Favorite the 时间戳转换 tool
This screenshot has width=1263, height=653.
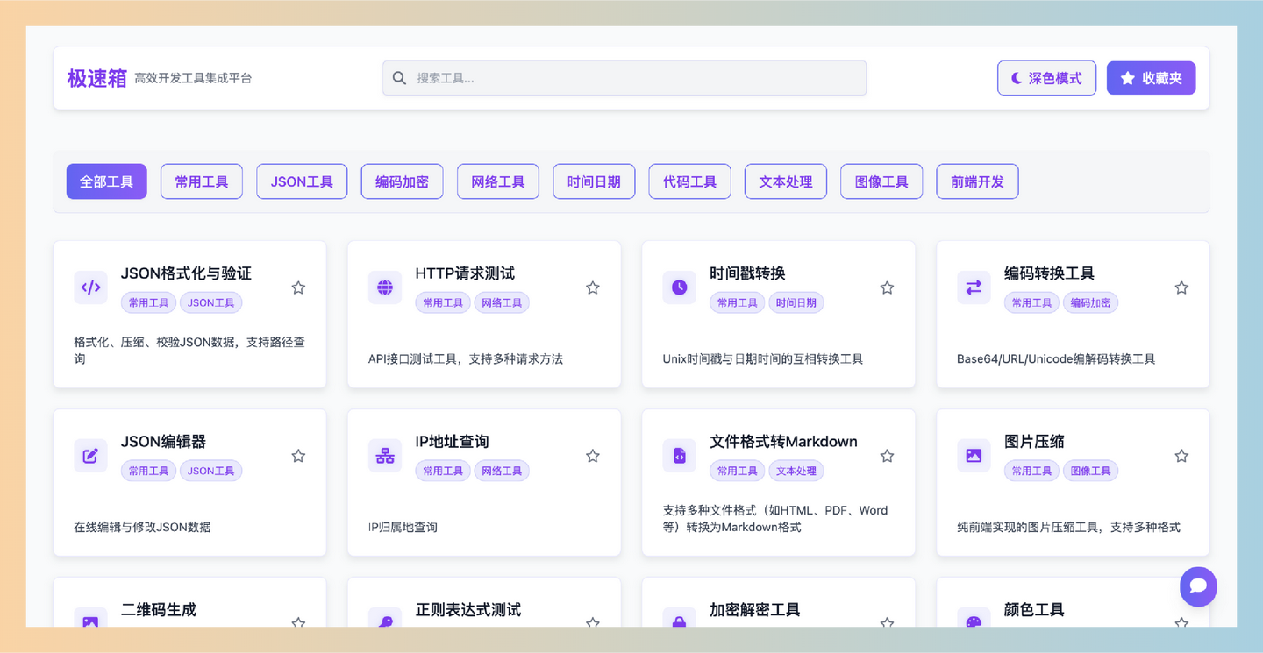click(x=887, y=287)
